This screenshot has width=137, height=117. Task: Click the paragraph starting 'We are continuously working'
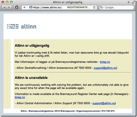coord(72,86)
